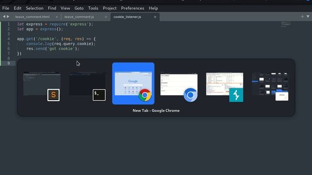The image size is (312, 175).
Task: Switch to leave_comment.html tab
Action: coord(33,17)
